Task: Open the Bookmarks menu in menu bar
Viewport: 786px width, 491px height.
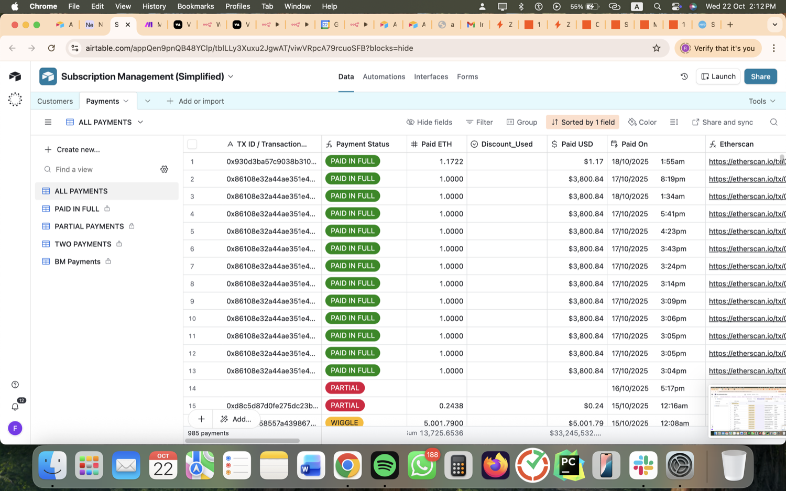Action: (195, 6)
